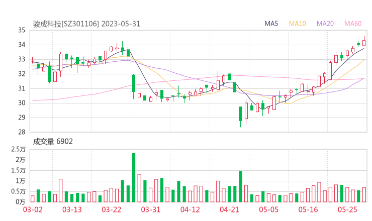Click the 04-12 date axis label
This screenshot has height=221, width=372.
click(x=190, y=209)
